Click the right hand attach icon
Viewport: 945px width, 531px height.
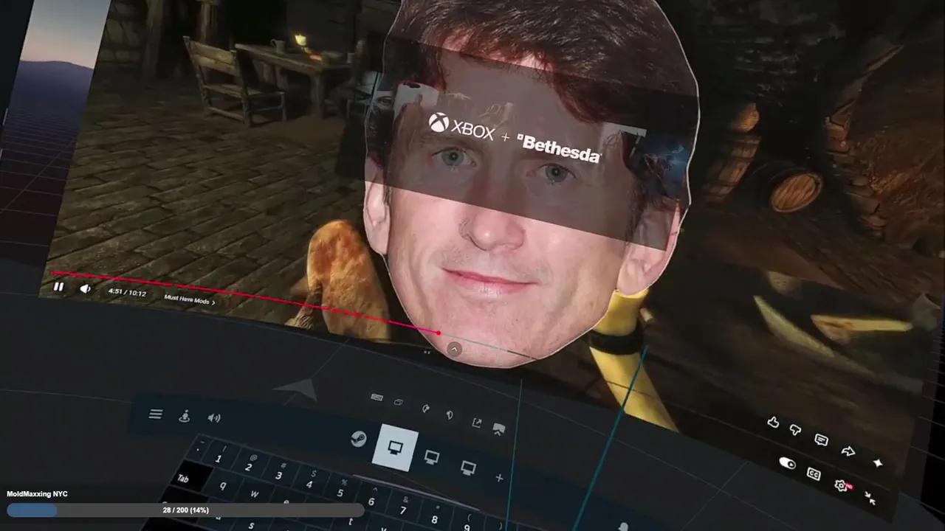tap(449, 414)
